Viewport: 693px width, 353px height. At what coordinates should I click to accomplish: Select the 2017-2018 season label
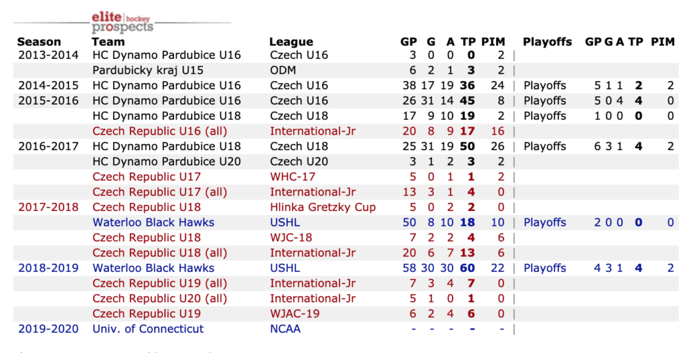pos(48,208)
